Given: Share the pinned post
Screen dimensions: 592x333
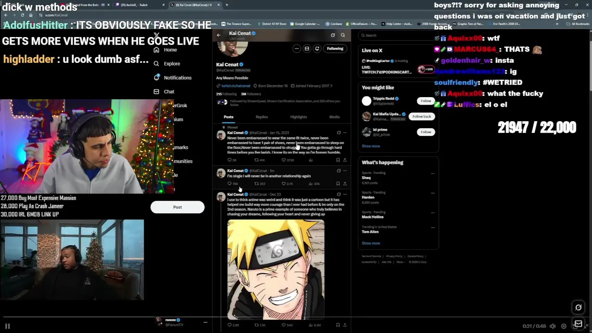Looking at the screenshot, I should pyautogui.click(x=345, y=160).
